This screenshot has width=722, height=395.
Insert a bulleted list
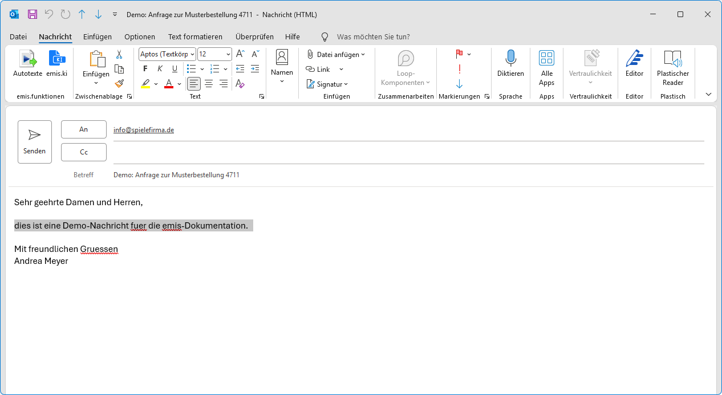coord(192,69)
